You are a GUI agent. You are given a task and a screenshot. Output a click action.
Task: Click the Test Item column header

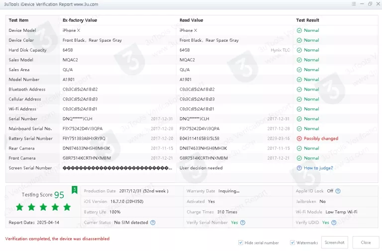pos(18,20)
